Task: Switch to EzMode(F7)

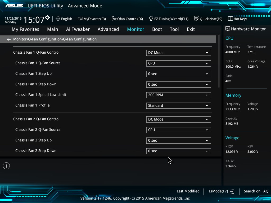Action: tap(221, 191)
